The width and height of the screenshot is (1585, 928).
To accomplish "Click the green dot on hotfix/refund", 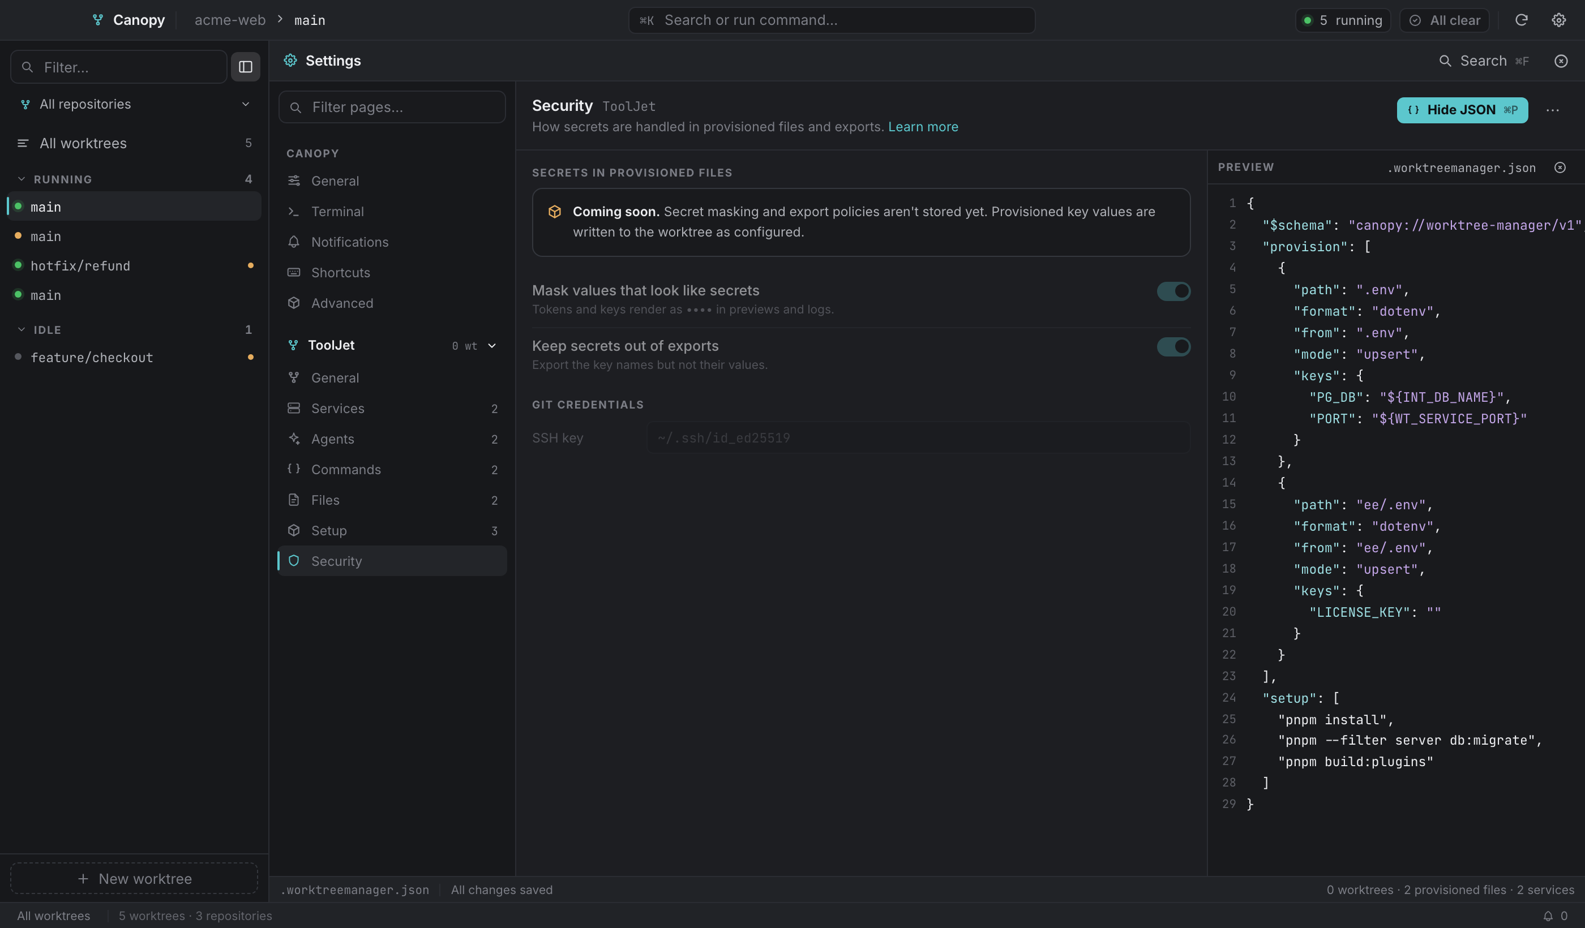I will click(18, 265).
